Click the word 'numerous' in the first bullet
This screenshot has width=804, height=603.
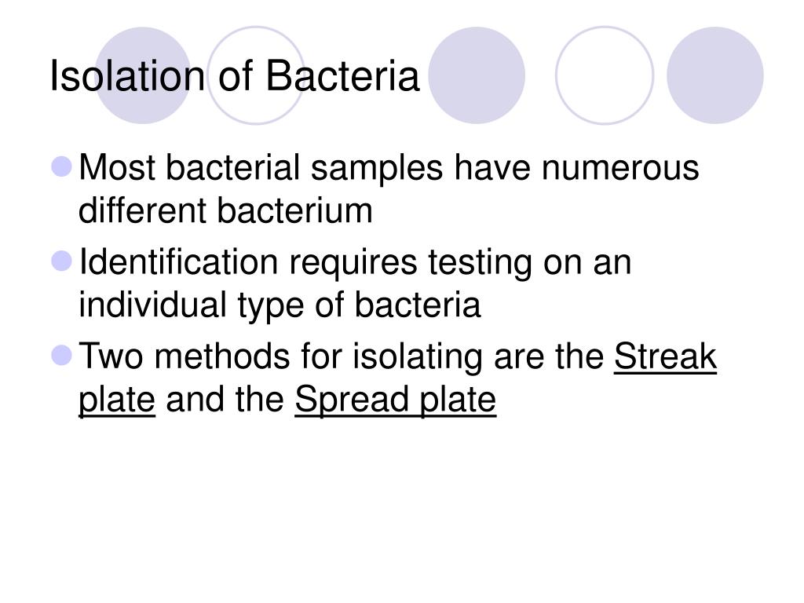click(620, 169)
